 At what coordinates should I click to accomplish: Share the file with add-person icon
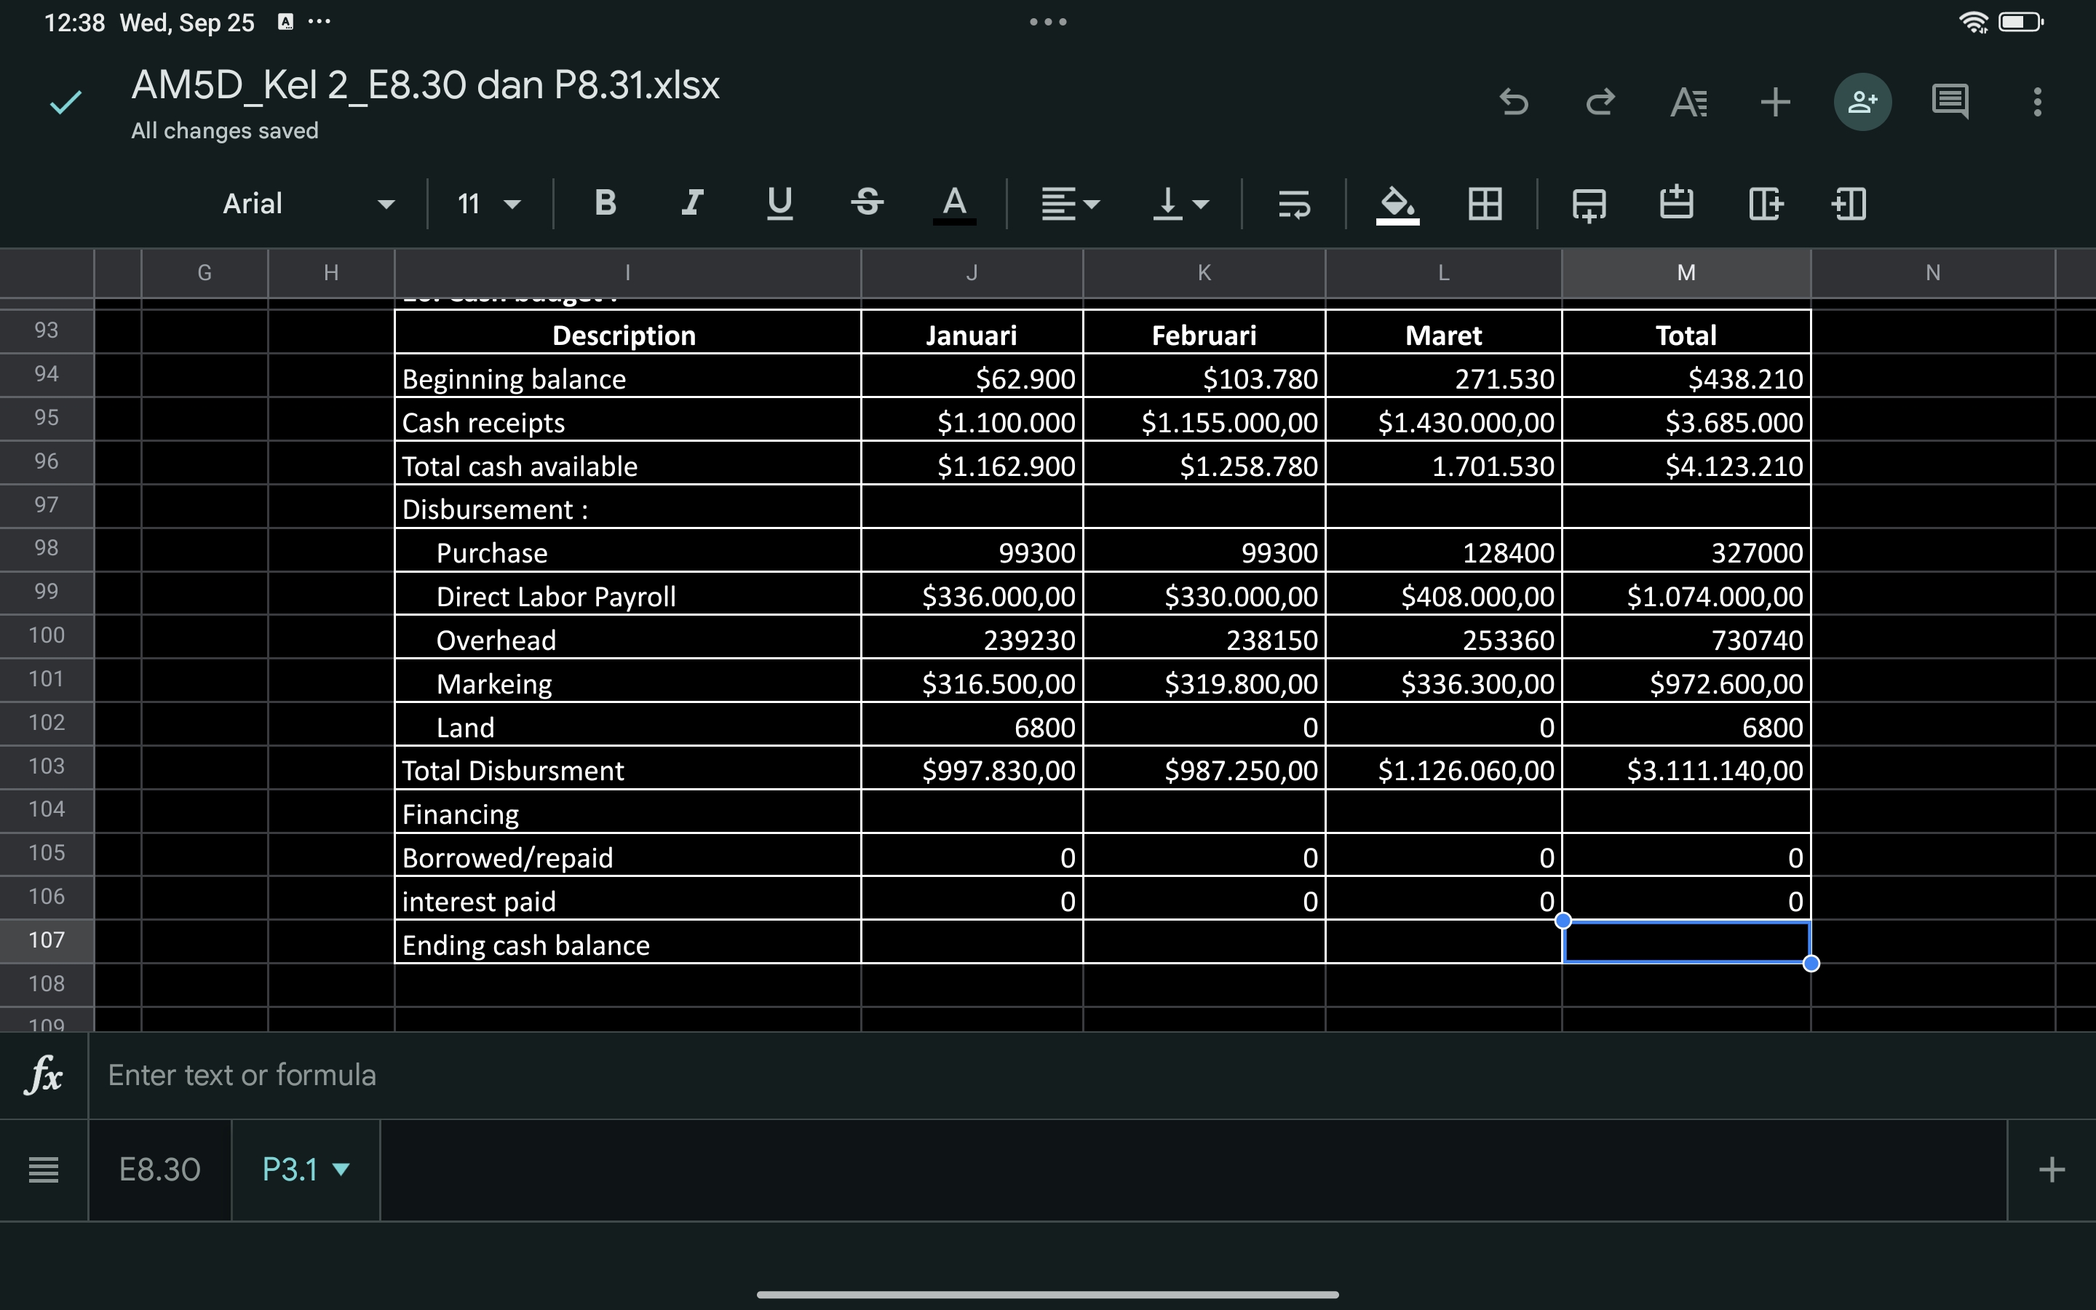pyautogui.click(x=1862, y=102)
